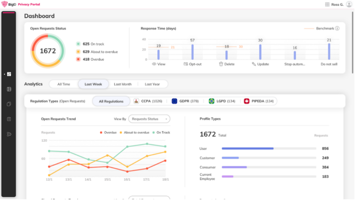Open the Requests Status dropdown
This screenshot has height=202, width=355.
[149, 119]
